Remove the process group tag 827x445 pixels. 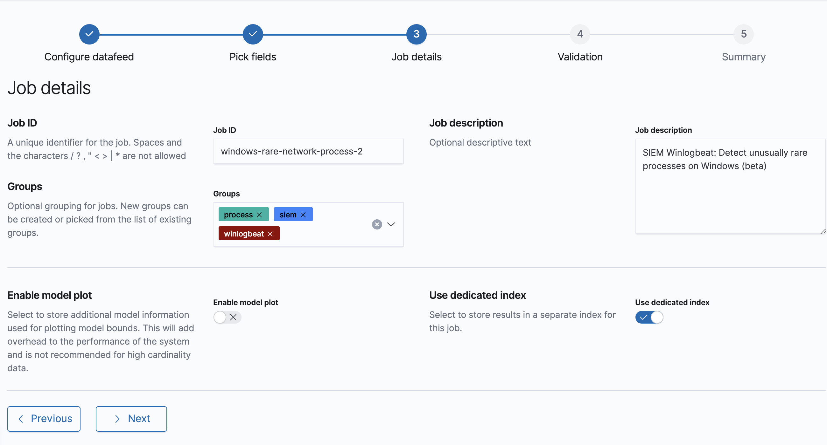coord(259,215)
